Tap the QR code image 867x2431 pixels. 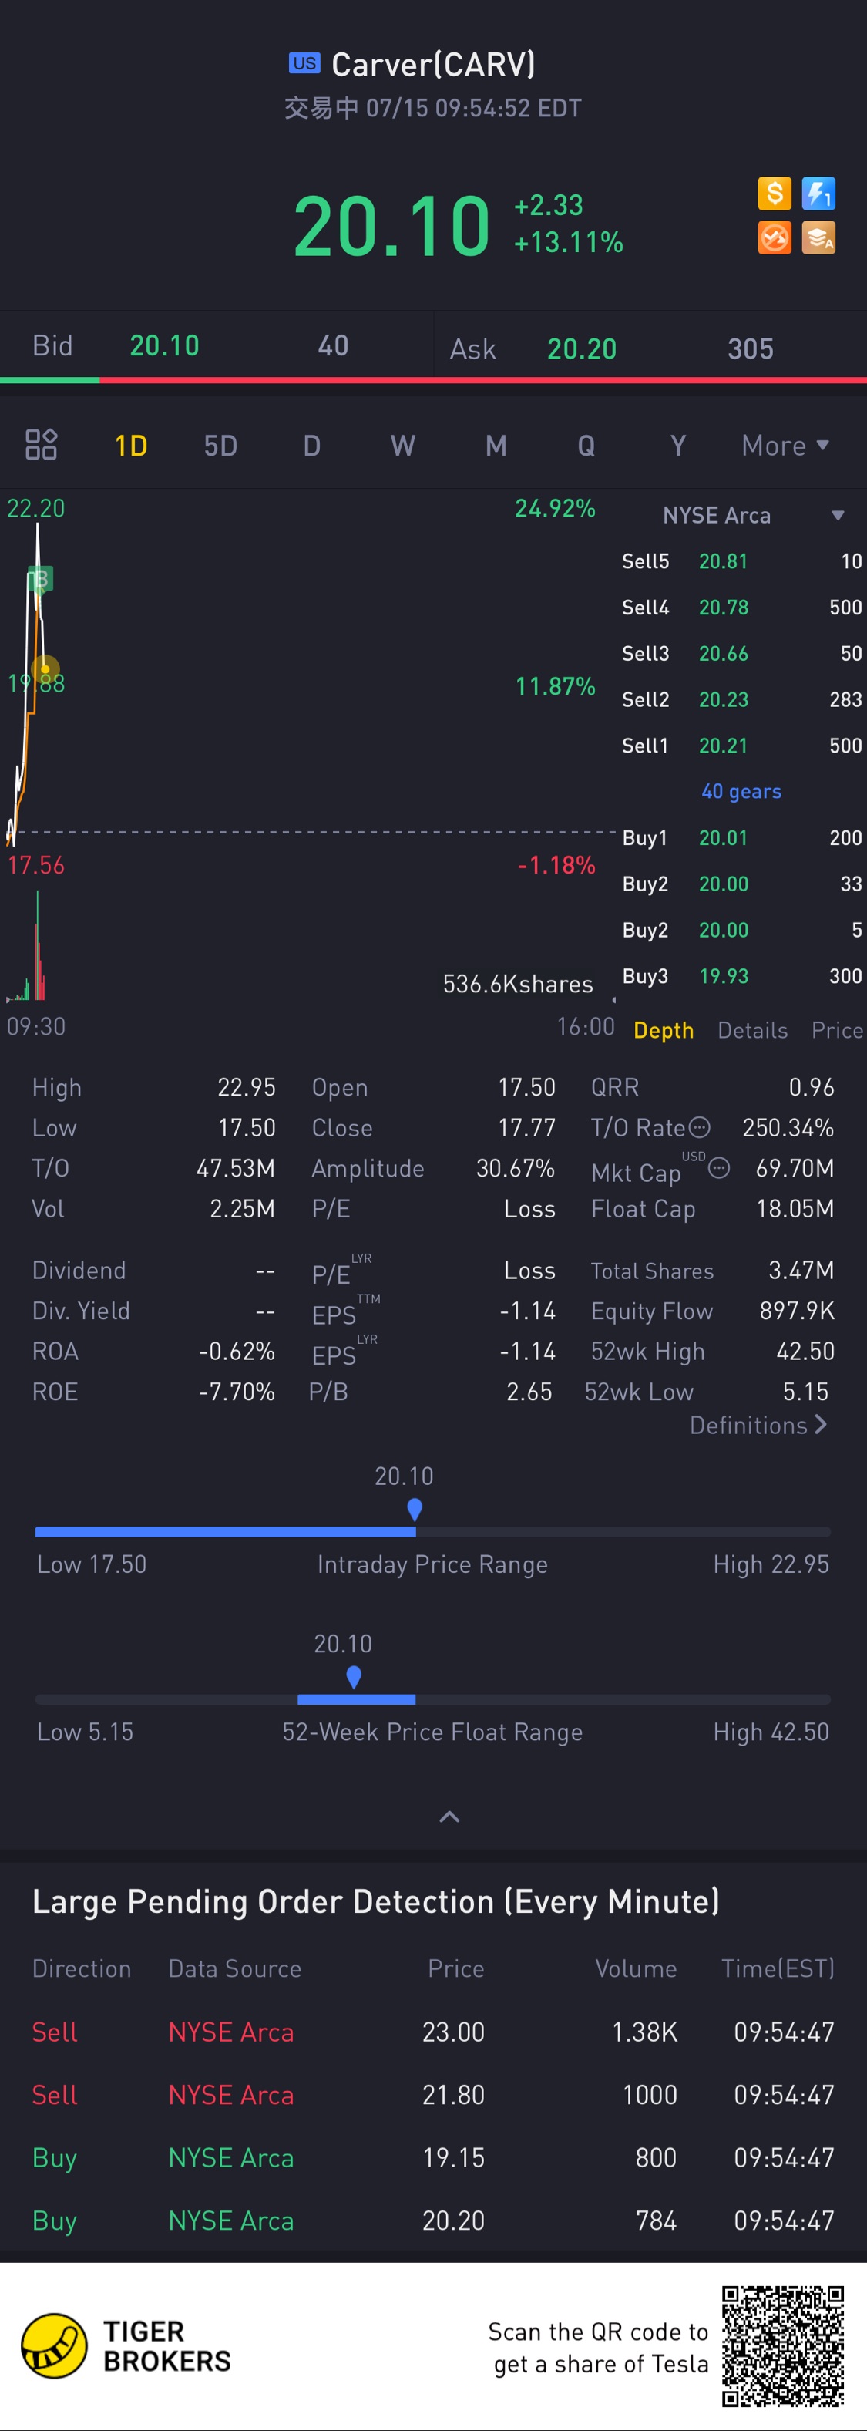pos(783,2346)
